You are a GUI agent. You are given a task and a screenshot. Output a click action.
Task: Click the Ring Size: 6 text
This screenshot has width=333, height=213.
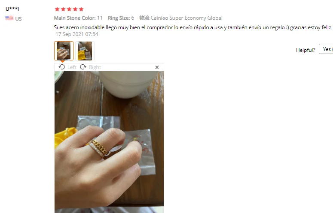pyautogui.click(x=121, y=18)
